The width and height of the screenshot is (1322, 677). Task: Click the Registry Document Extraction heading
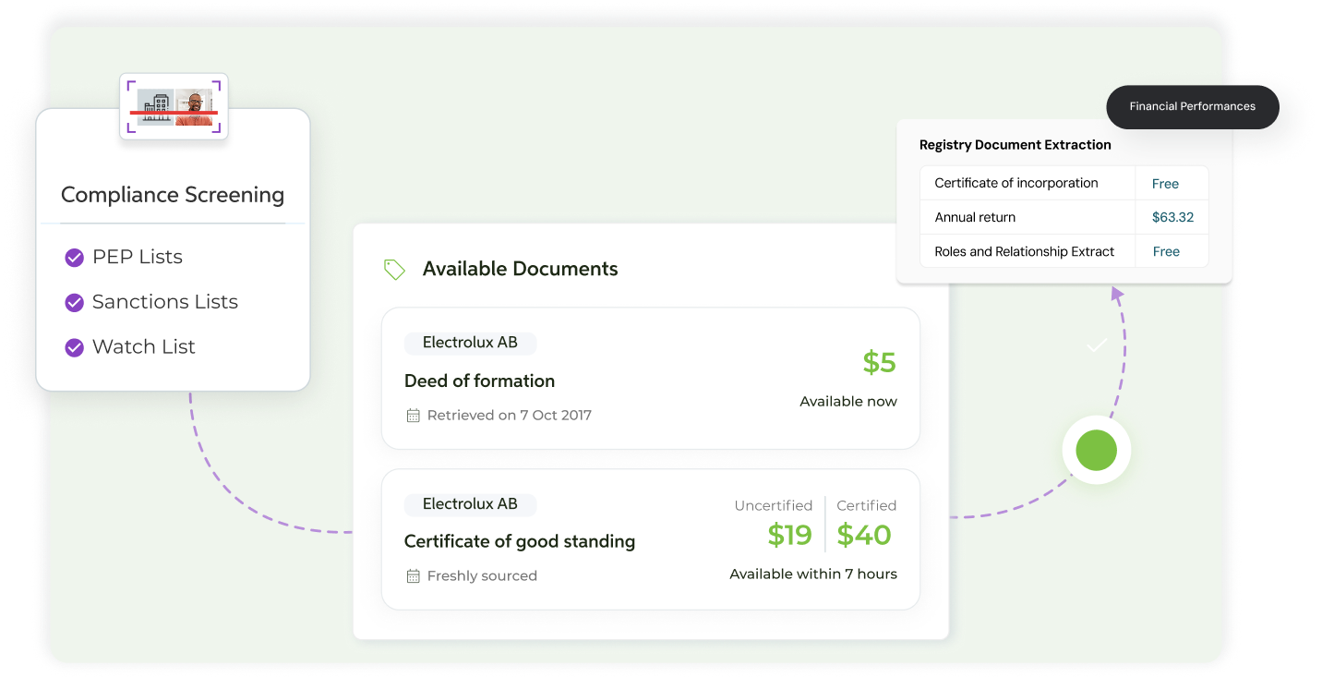[1016, 145]
